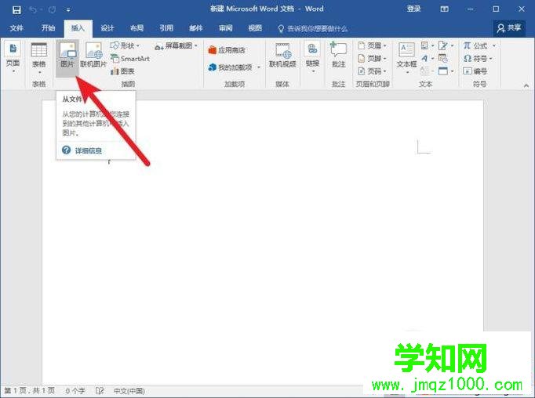Open the 链接 links dropdown

pos(312,57)
